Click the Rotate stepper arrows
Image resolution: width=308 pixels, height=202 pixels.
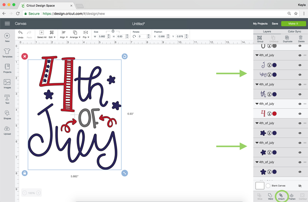click(149, 36)
